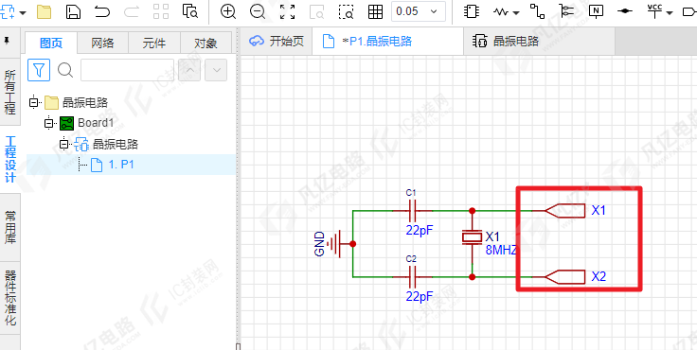Switch to 图页 tab
This screenshot has height=350, width=697.
coord(51,44)
